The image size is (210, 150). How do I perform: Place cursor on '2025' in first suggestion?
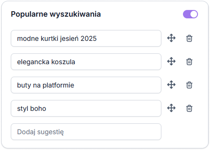pyautogui.click(x=89, y=38)
